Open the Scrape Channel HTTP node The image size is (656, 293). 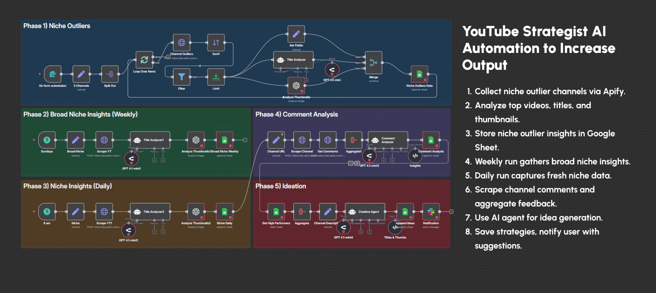point(302,140)
